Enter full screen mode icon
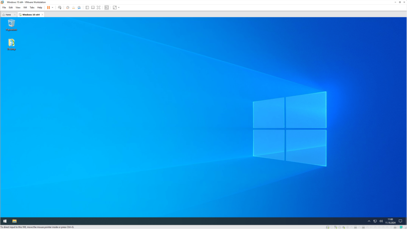This screenshot has width=407, height=229. tap(99, 8)
